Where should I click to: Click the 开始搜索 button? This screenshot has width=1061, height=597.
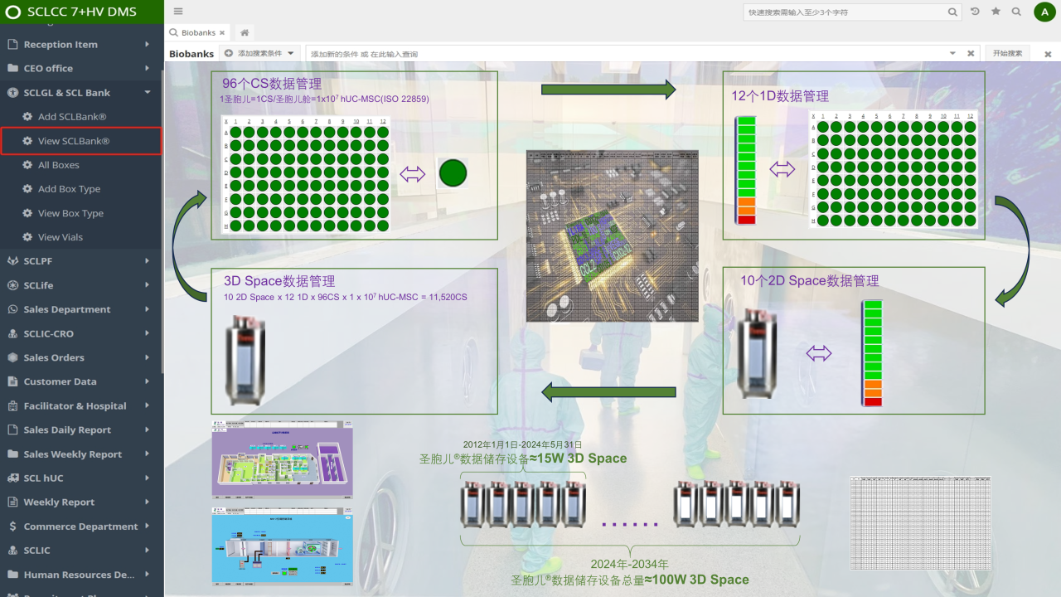click(x=1007, y=53)
